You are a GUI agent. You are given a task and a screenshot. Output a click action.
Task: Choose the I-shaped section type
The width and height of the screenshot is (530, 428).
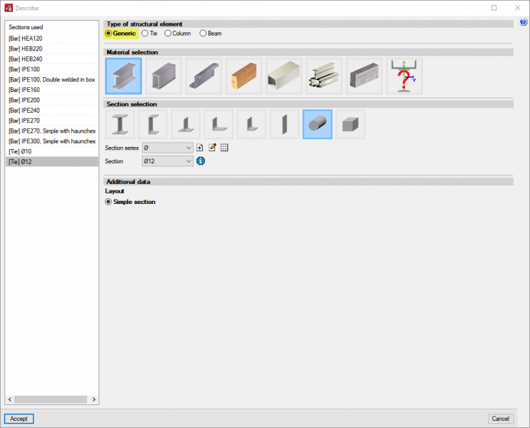tap(119, 124)
